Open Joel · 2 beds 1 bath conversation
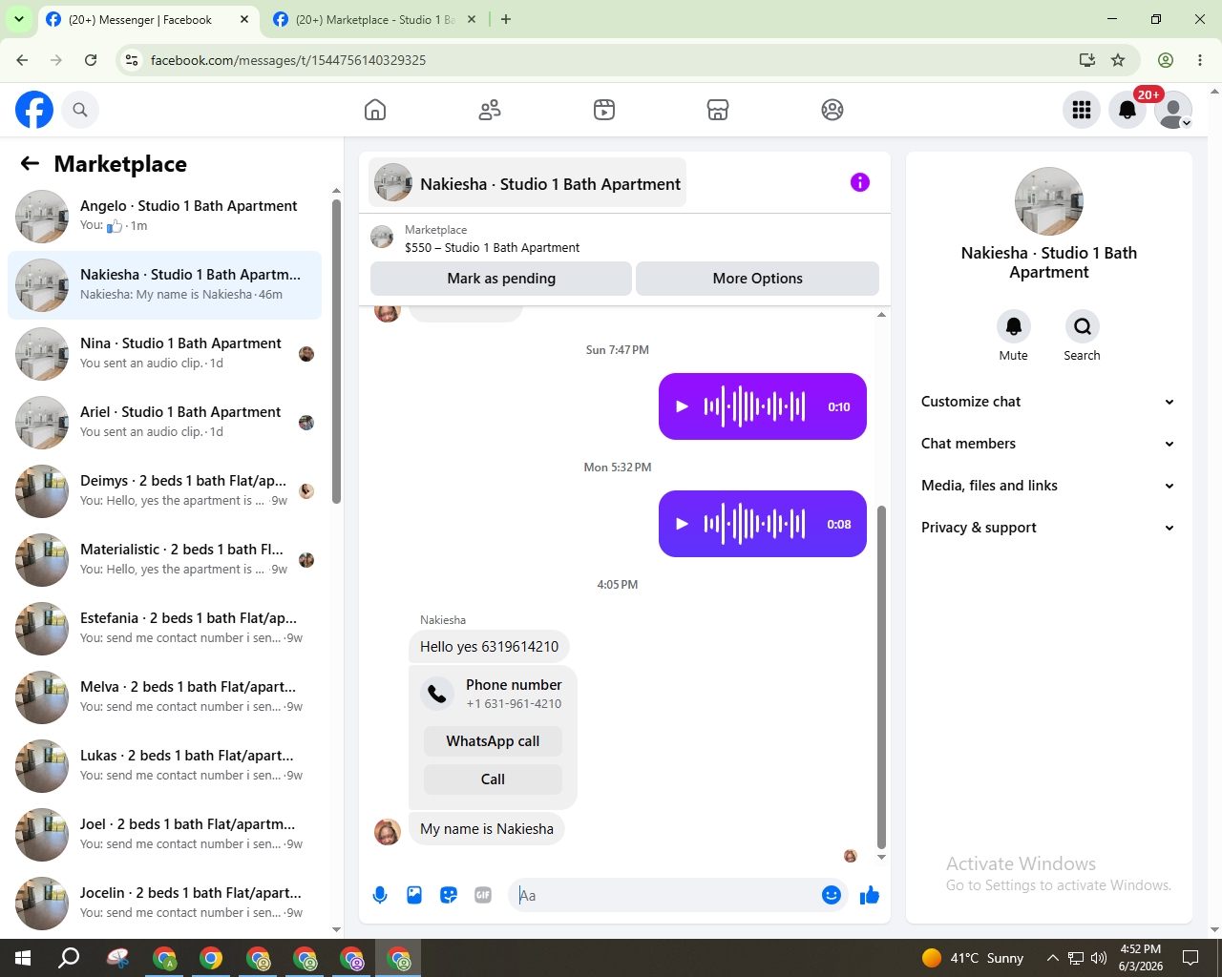 coord(165,835)
